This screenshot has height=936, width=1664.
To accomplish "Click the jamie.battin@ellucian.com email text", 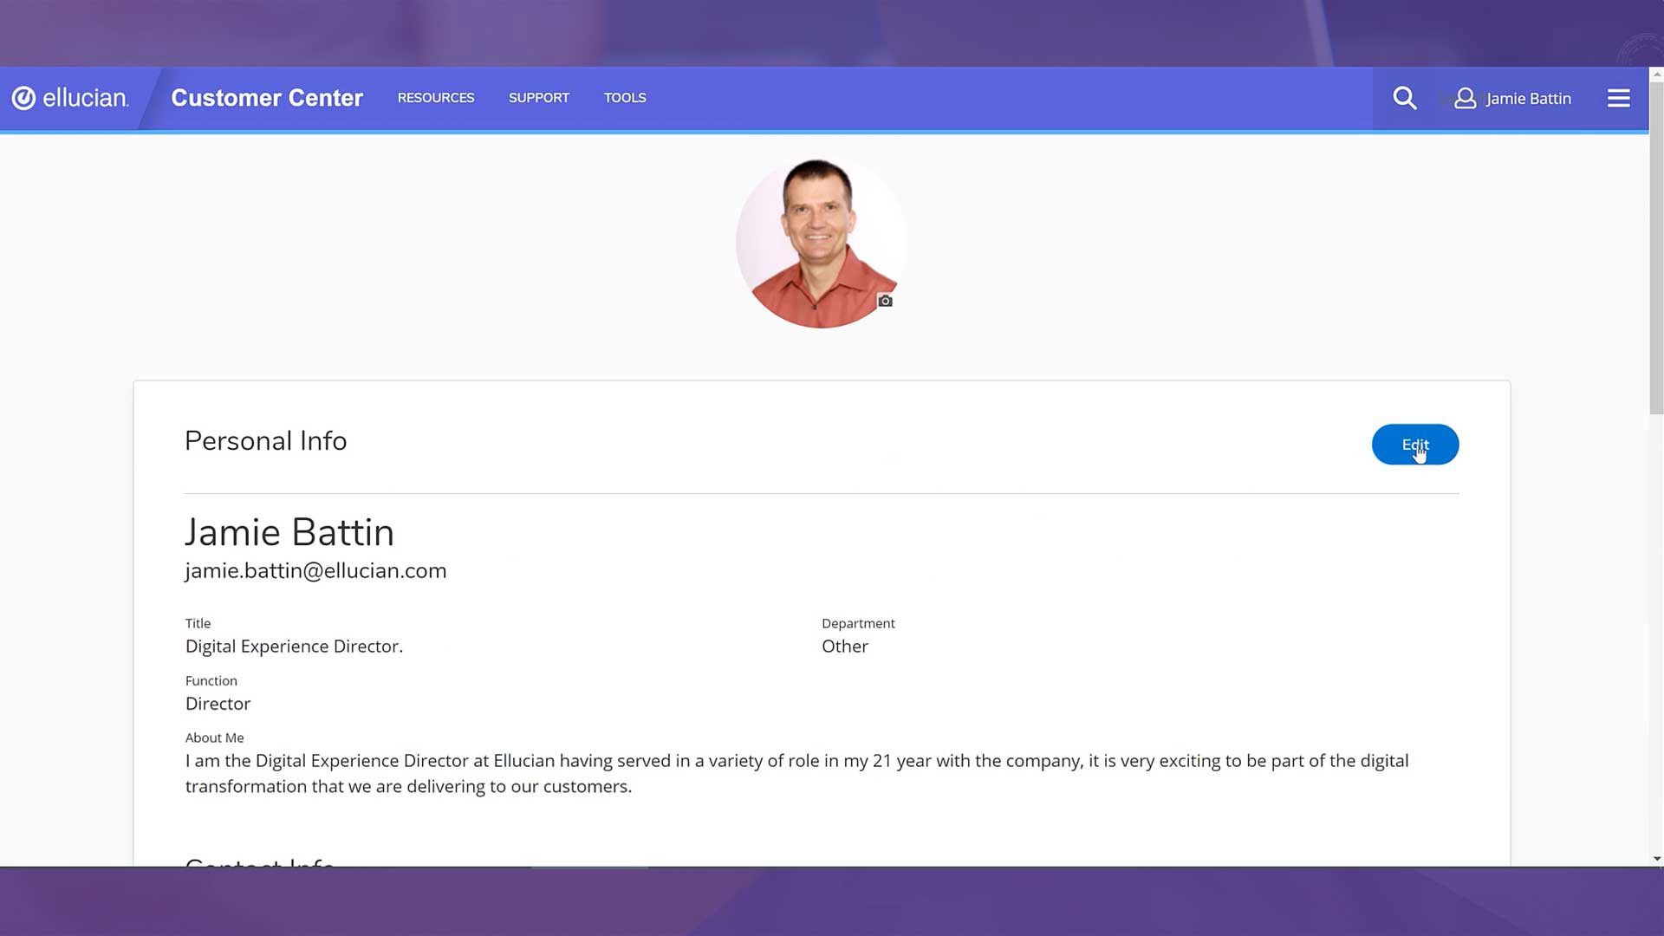I will click(x=315, y=570).
